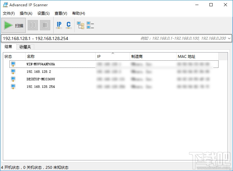The width and height of the screenshot is (233, 171).
Task: Click the expand all tree icon
Action: [x=80, y=25]
